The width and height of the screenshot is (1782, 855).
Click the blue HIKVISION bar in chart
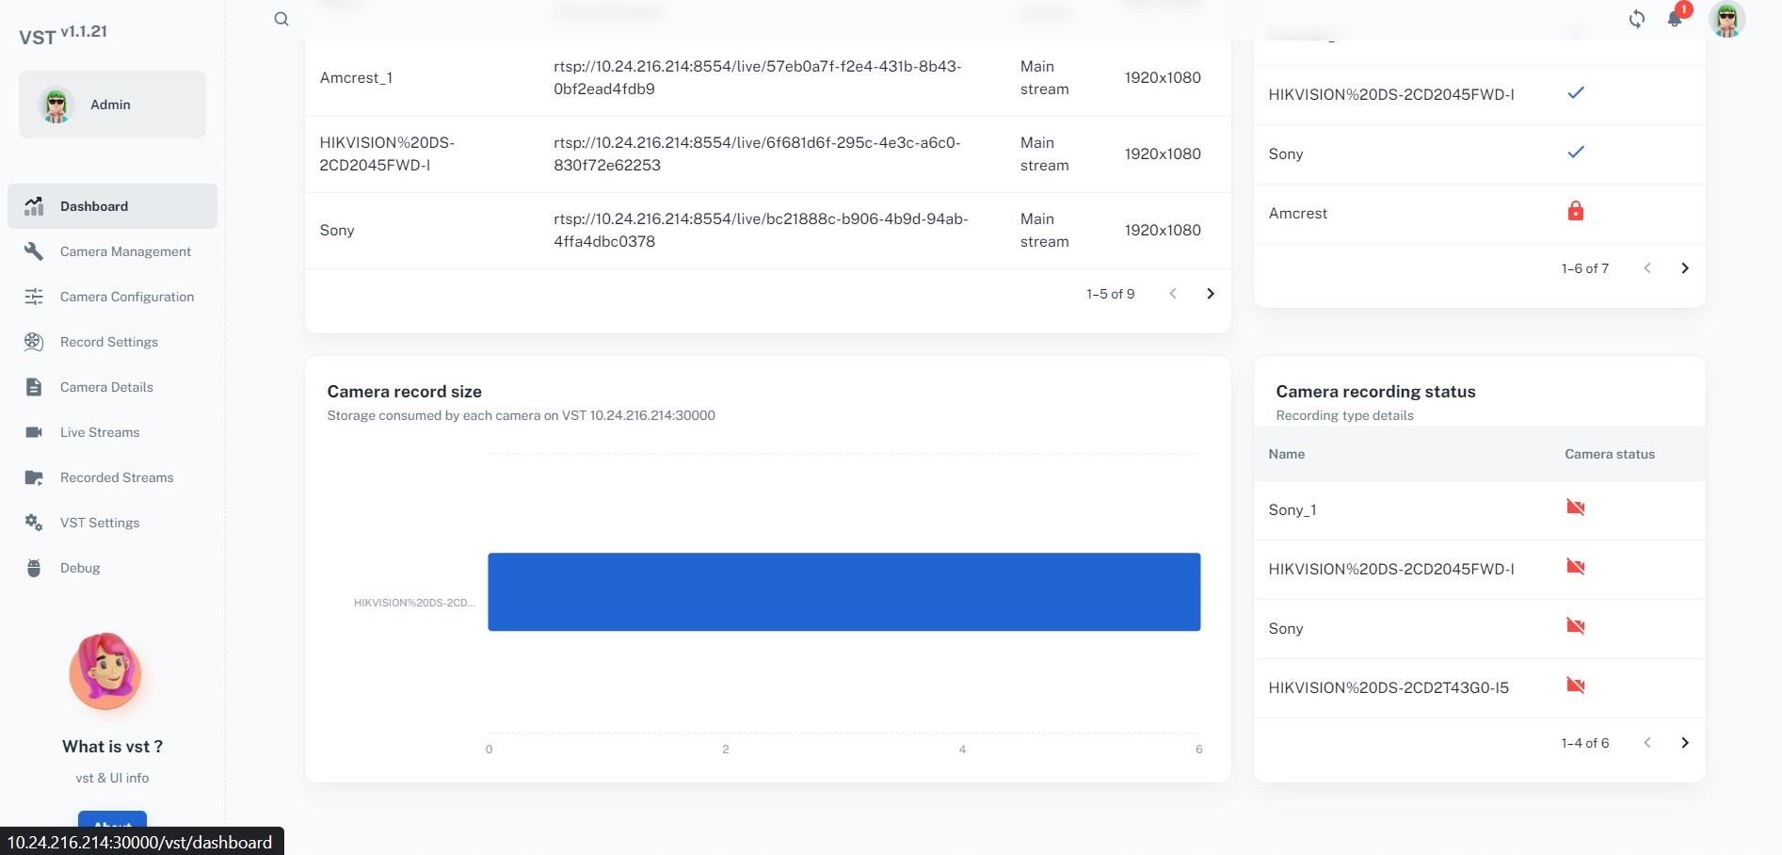coord(843,591)
